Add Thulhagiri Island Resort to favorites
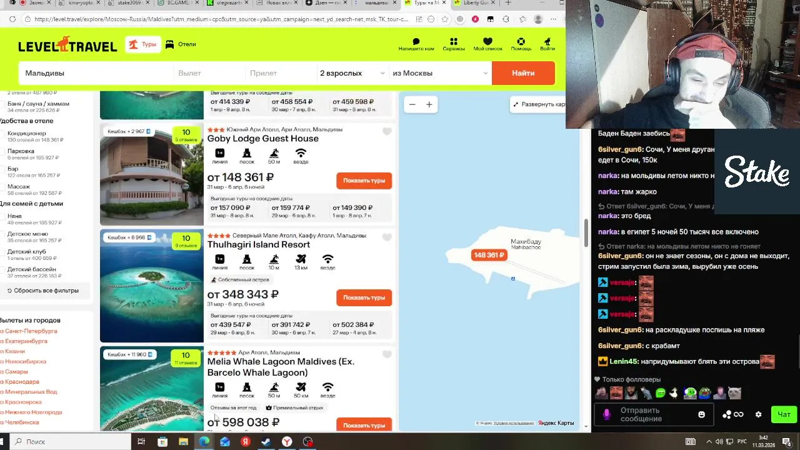 pyautogui.click(x=387, y=237)
